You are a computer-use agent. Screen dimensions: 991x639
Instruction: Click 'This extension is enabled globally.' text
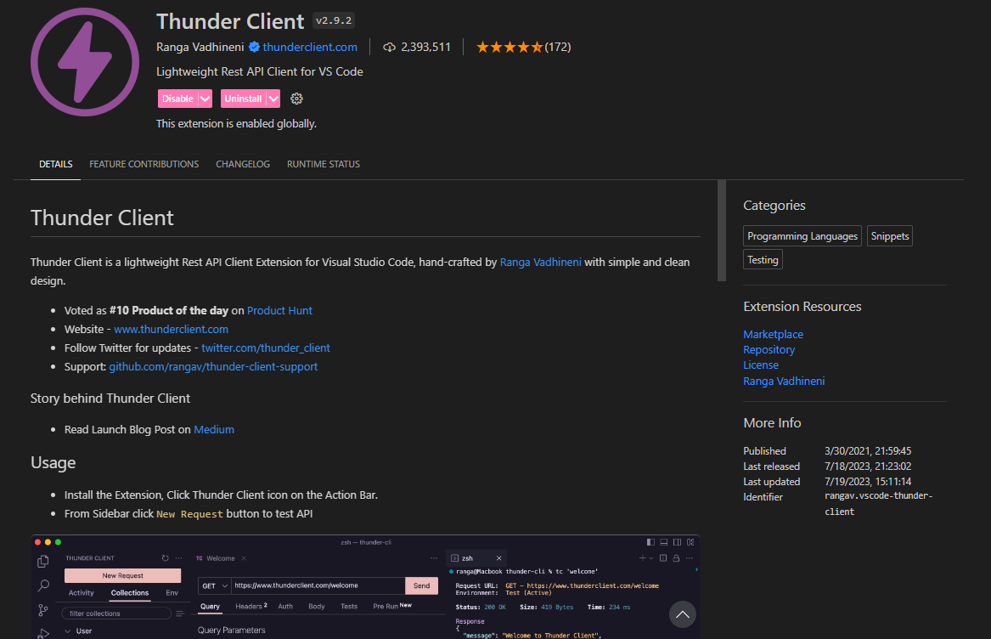tap(236, 123)
